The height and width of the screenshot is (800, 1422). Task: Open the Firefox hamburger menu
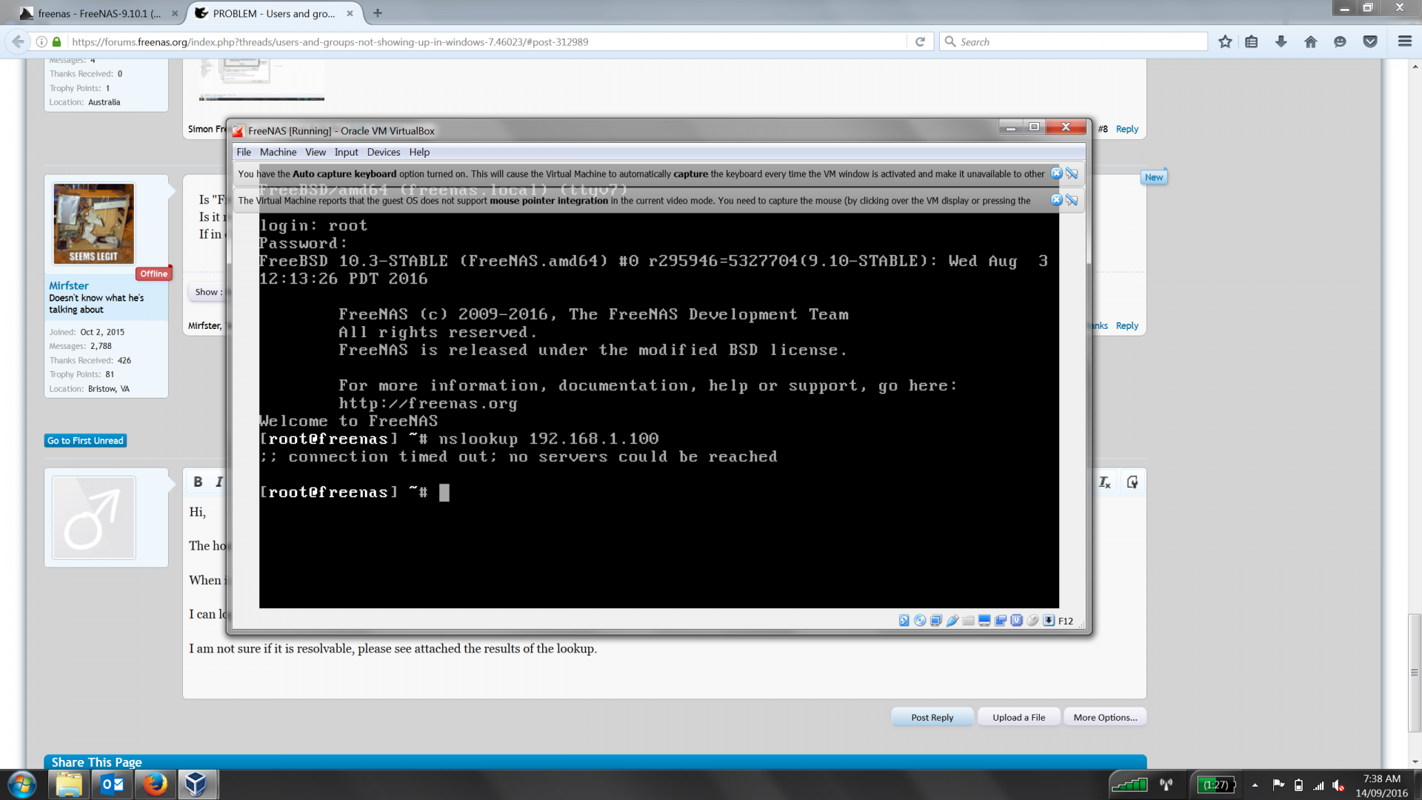1405,41
